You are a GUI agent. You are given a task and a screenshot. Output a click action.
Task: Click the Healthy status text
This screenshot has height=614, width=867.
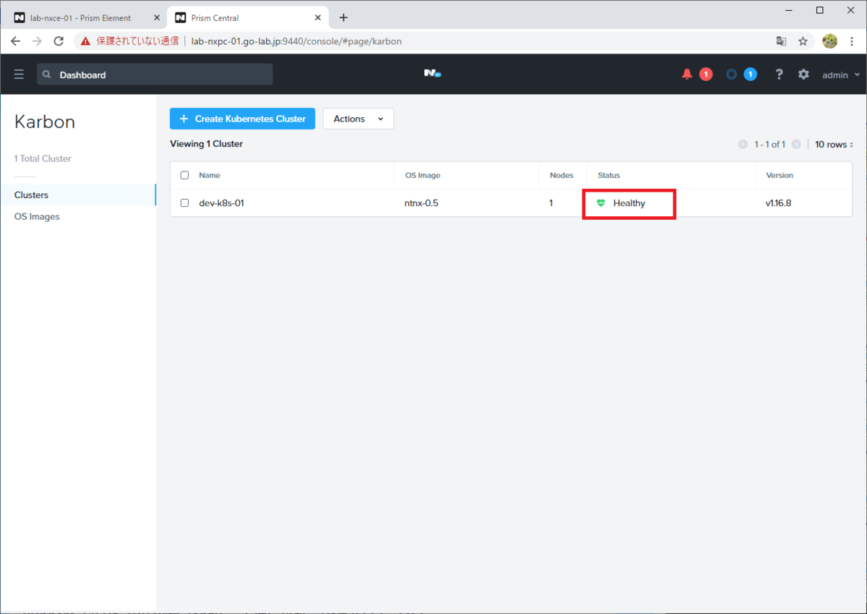point(629,203)
